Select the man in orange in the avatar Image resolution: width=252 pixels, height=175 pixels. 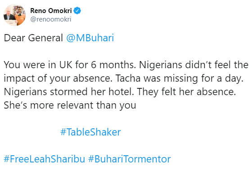20,16
